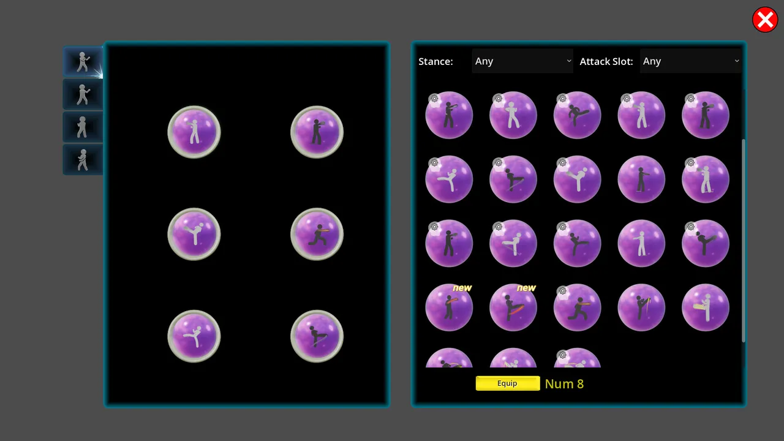This screenshot has width=784, height=441.
Task: Select the new low kick move orb
Action: coord(513,307)
